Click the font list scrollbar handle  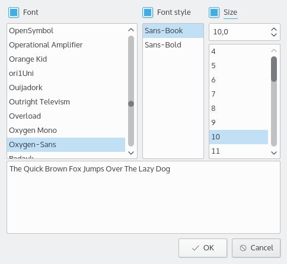[x=131, y=104]
